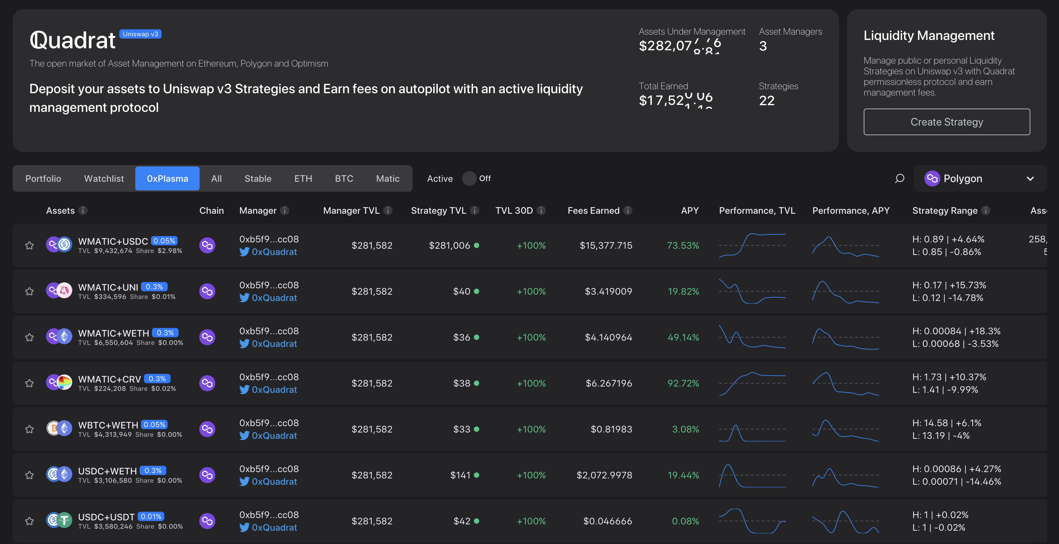This screenshot has width=1059, height=544.
Task: Star the USDC+USDT strategy for watchlist
Action: coord(29,521)
